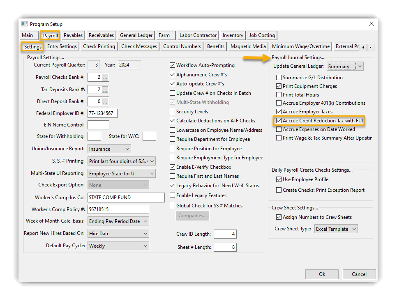This screenshot has width=397, height=301.
Task: Toggle Workflow Auto-Prompting checkbox
Action: pyautogui.click(x=173, y=65)
